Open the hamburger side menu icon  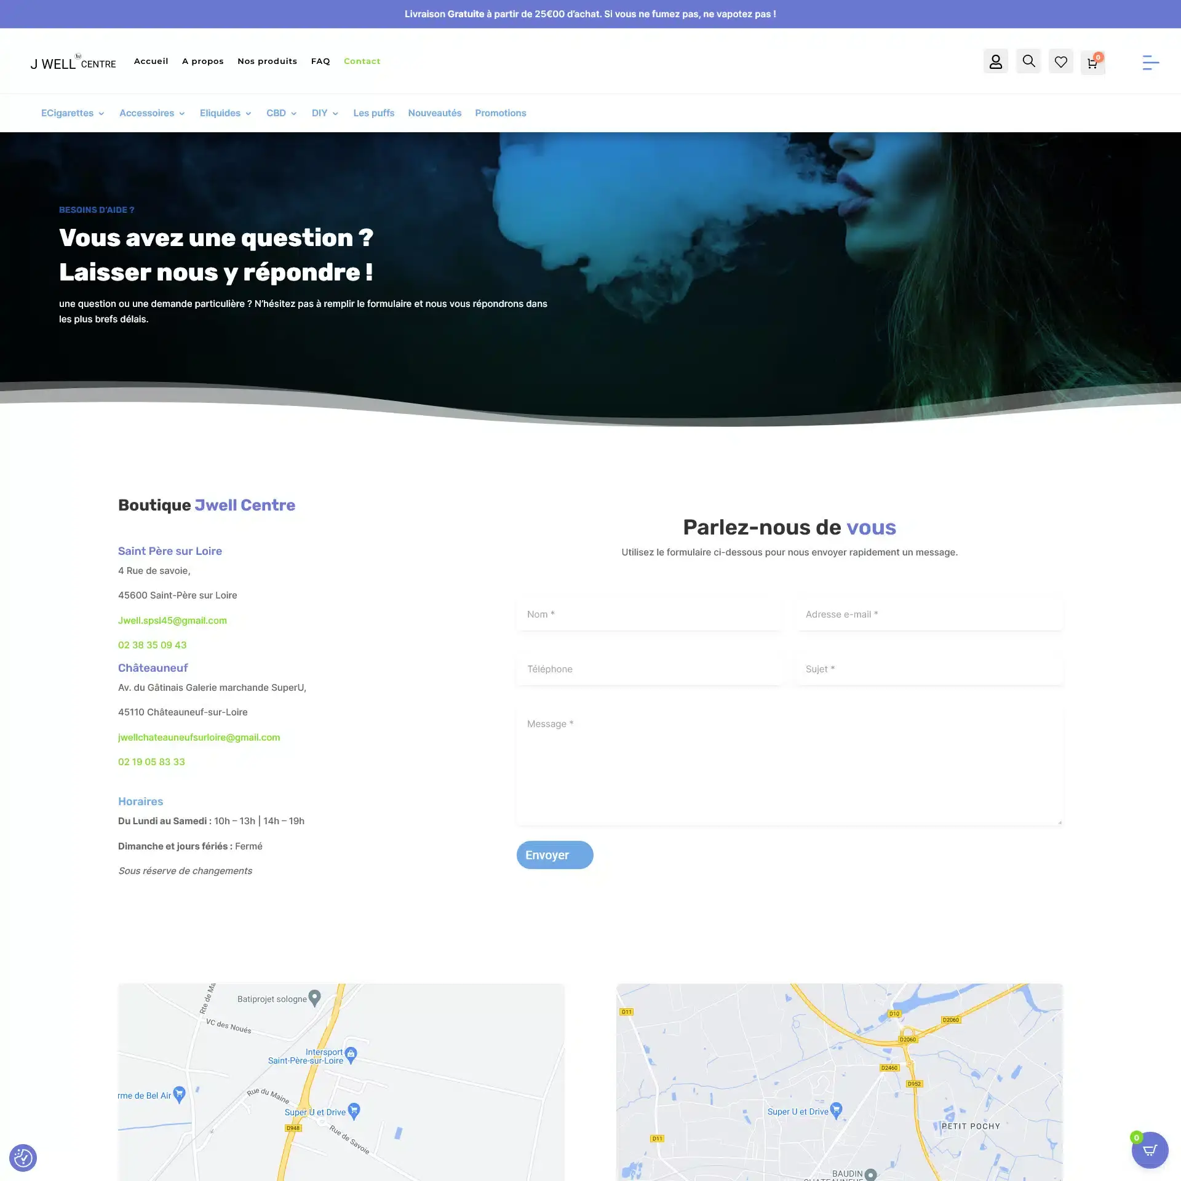coord(1151,62)
